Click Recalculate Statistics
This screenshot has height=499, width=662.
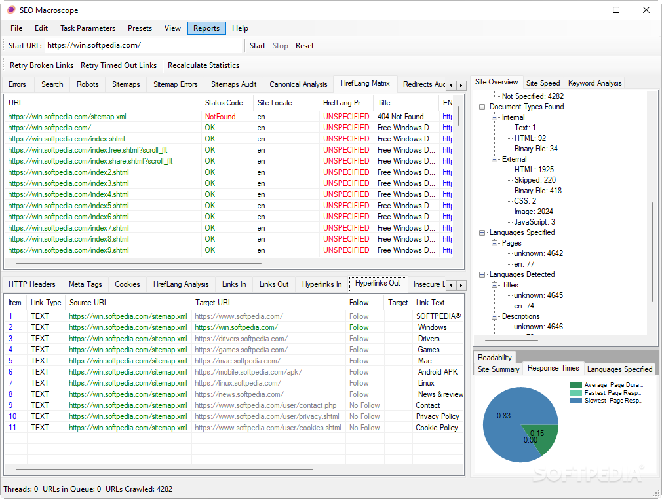click(203, 65)
